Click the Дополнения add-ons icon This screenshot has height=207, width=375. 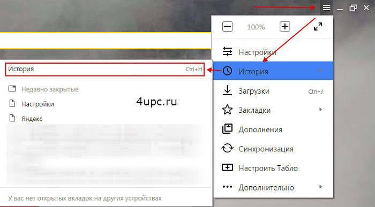(227, 129)
